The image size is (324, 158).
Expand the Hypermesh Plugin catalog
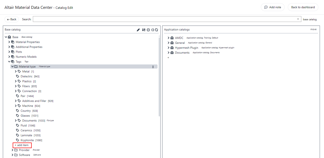point(168,48)
